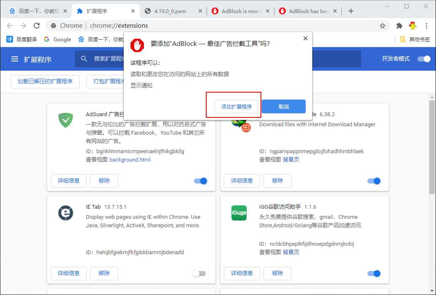Toggle 开发者模式 switch off
The width and height of the screenshot is (436, 295).
click(424, 59)
